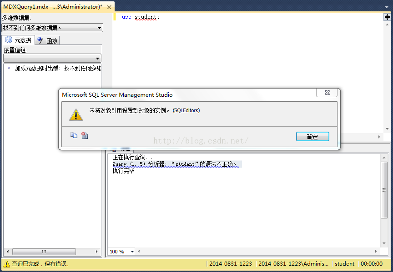Image resolution: width=393 pixels, height=272 pixels.
Task: Click the 'use' keyword in the editor
Action: pyautogui.click(x=126, y=17)
